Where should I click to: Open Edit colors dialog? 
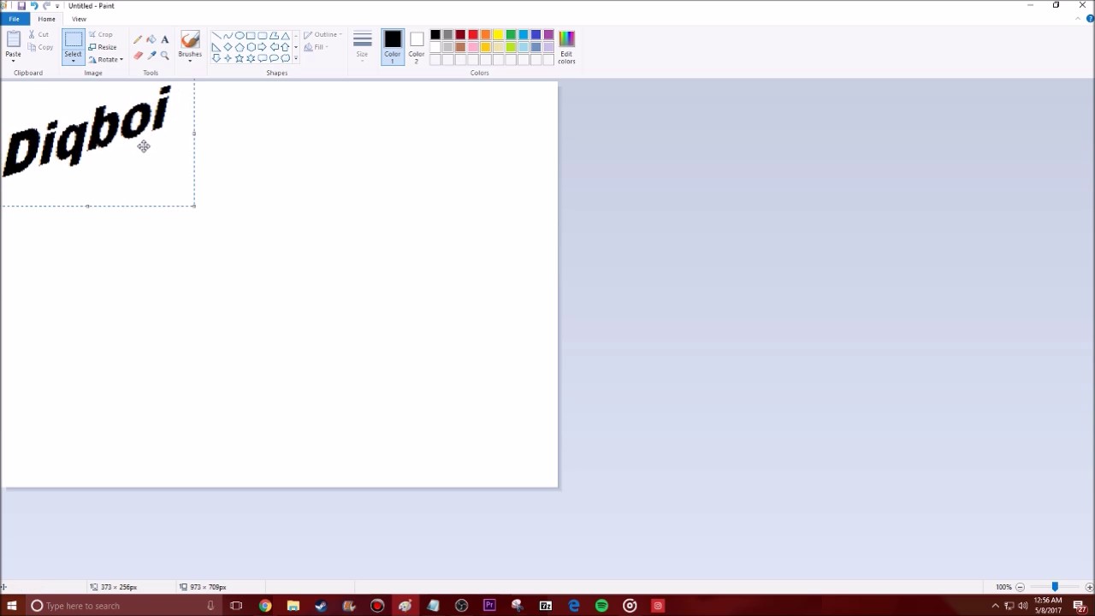click(566, 47)
